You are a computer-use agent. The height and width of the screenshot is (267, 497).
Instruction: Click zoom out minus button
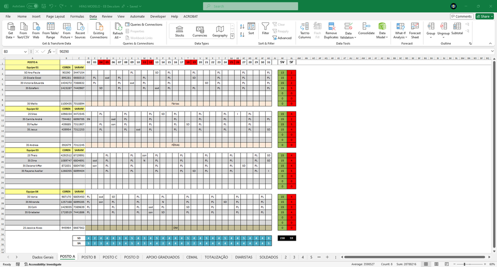(x=454, y=264)
